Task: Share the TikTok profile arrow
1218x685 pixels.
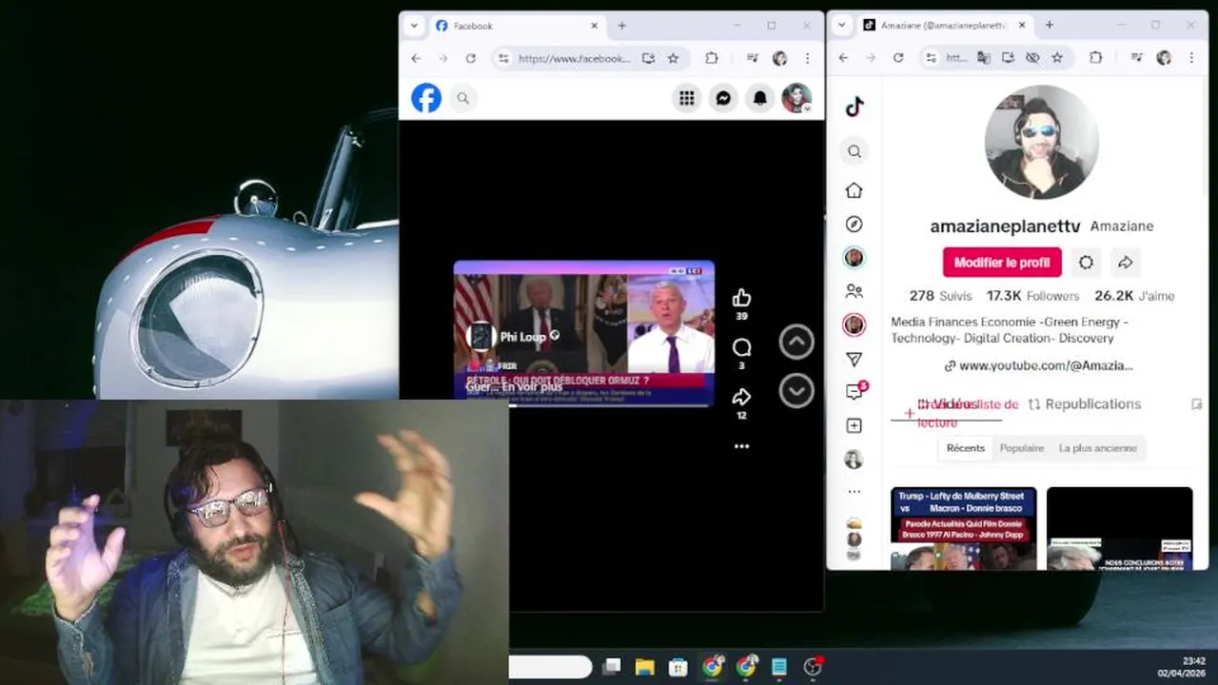Action: pyautogui.click(x=1125, y=263)
